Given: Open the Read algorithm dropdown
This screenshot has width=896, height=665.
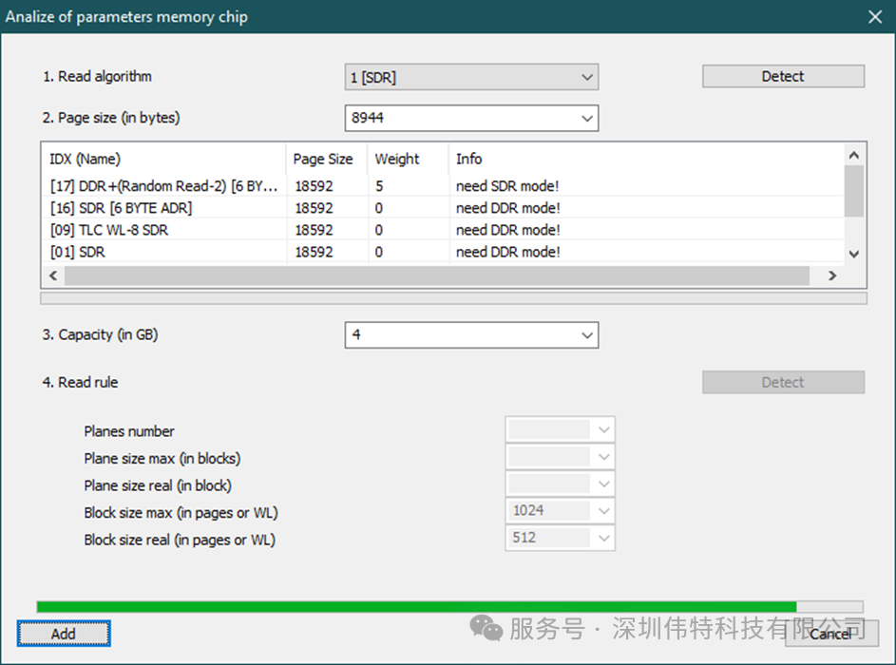Looking at the screenshot, I should 471,77.
